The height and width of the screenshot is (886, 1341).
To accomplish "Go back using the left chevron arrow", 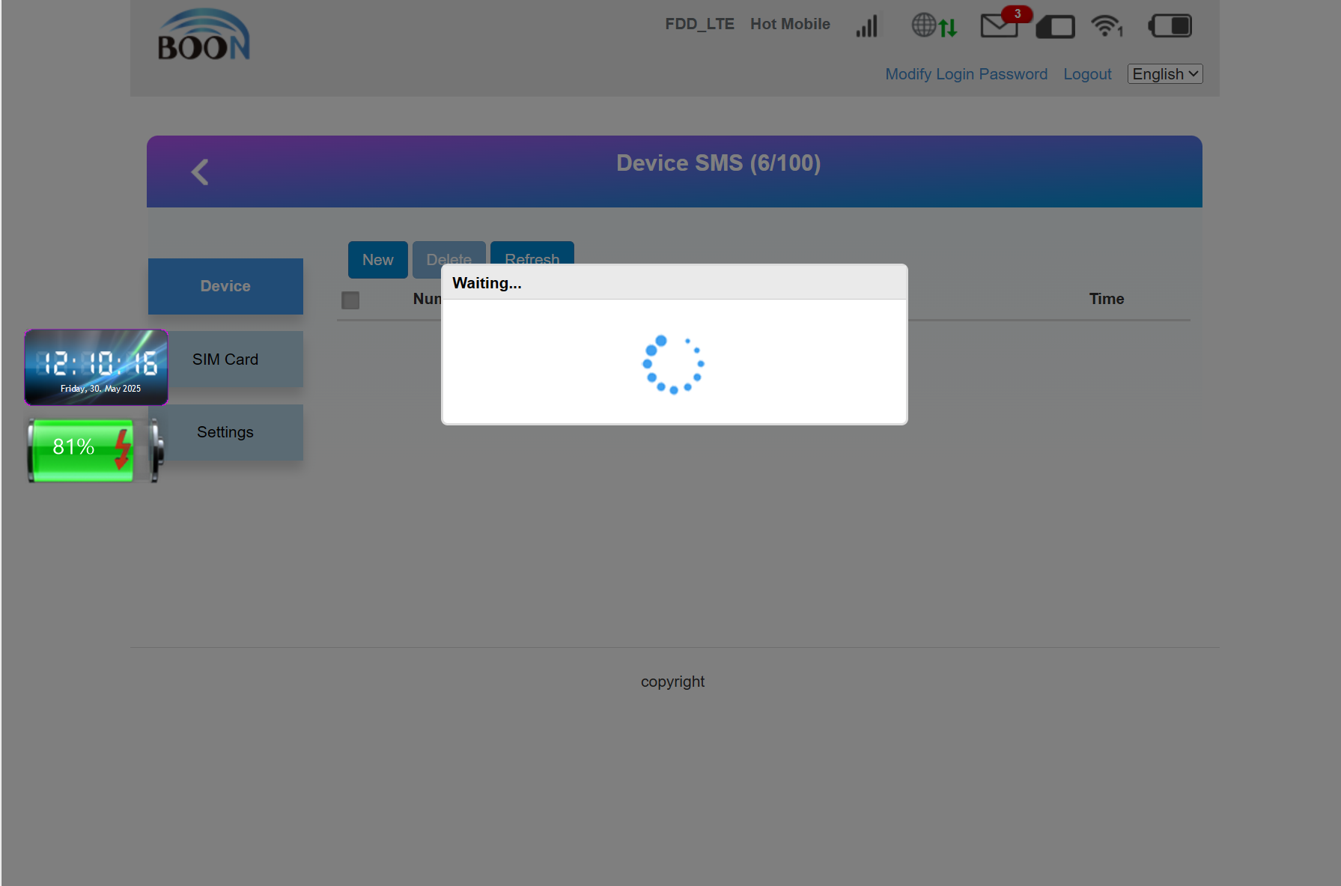I will pos(200,172).
